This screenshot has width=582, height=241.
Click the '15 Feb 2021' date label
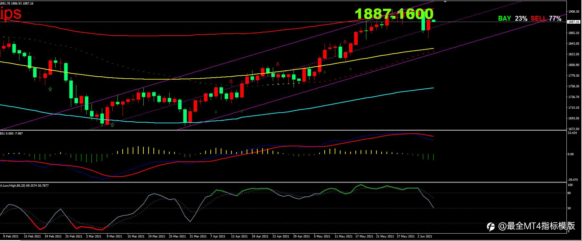pyautogui.click(x=32, y=236)
